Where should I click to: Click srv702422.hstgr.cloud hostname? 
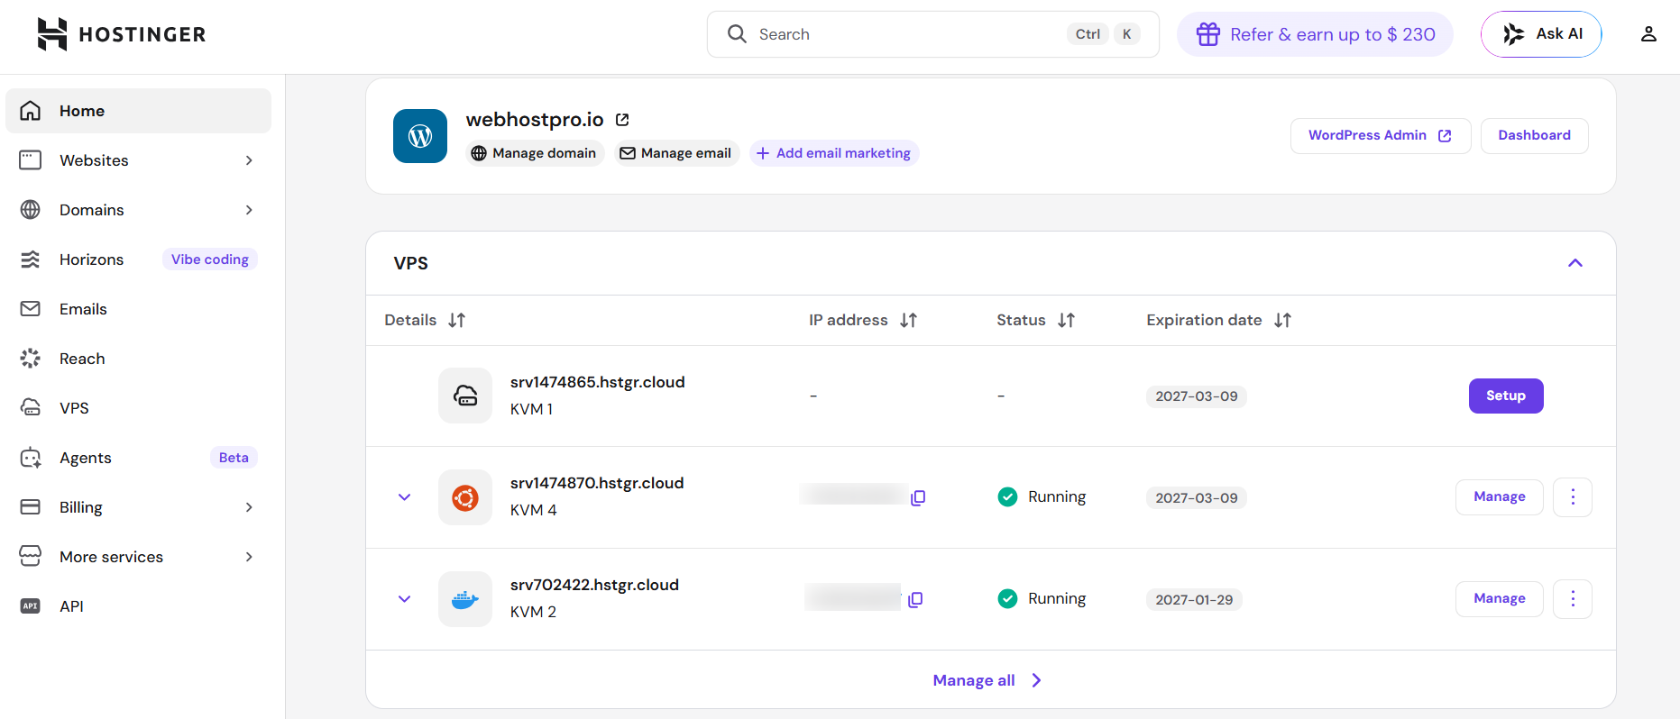tap(594, 585)
